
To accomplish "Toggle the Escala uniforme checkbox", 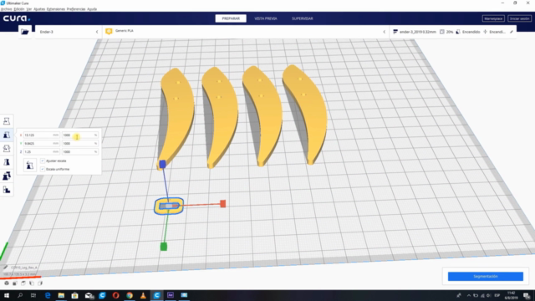I will point(43,169).
